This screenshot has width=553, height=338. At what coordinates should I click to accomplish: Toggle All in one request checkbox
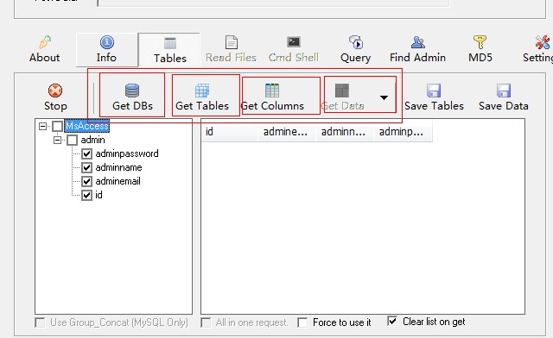click(206, 322)
